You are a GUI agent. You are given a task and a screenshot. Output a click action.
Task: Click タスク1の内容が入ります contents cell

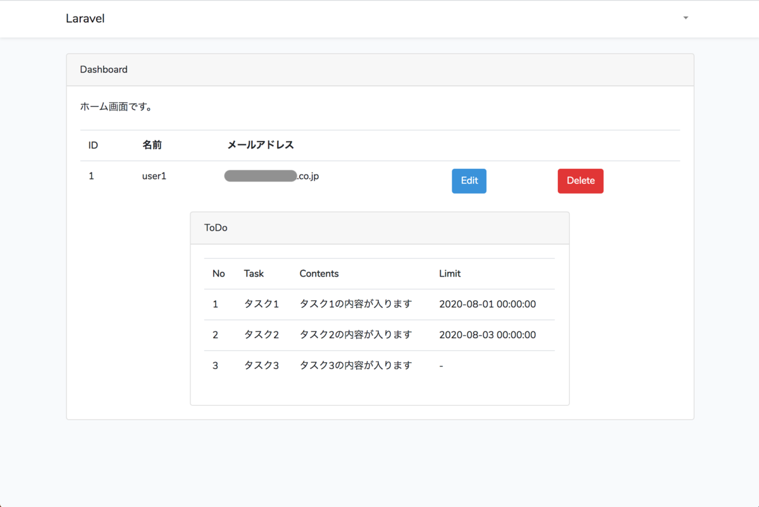[x=356, y=305]
